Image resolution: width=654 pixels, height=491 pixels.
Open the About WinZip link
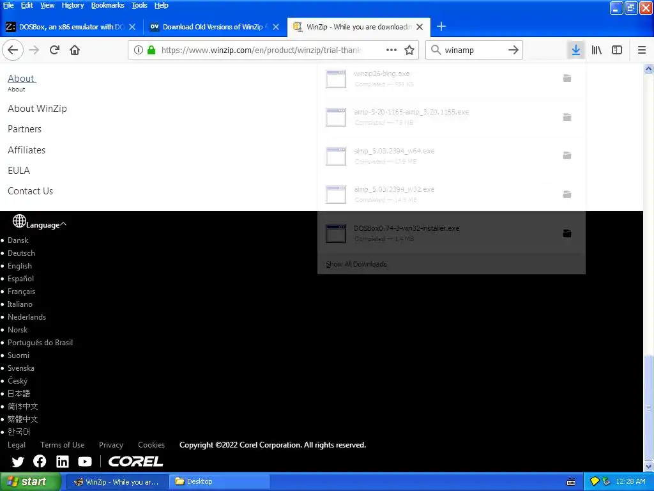pos(37,109)
